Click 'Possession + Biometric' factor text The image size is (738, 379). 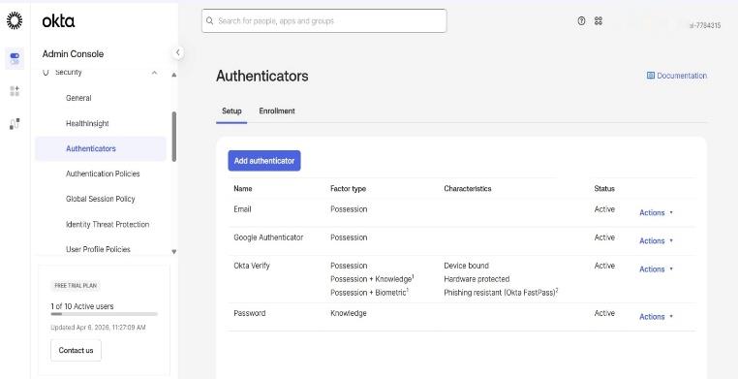pos(368,293)
